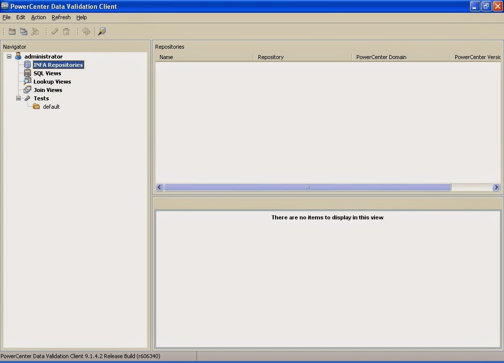Click the Delete trash icon in the toolbar
Viewport: 504px width, 363px height.
(66, 31)
